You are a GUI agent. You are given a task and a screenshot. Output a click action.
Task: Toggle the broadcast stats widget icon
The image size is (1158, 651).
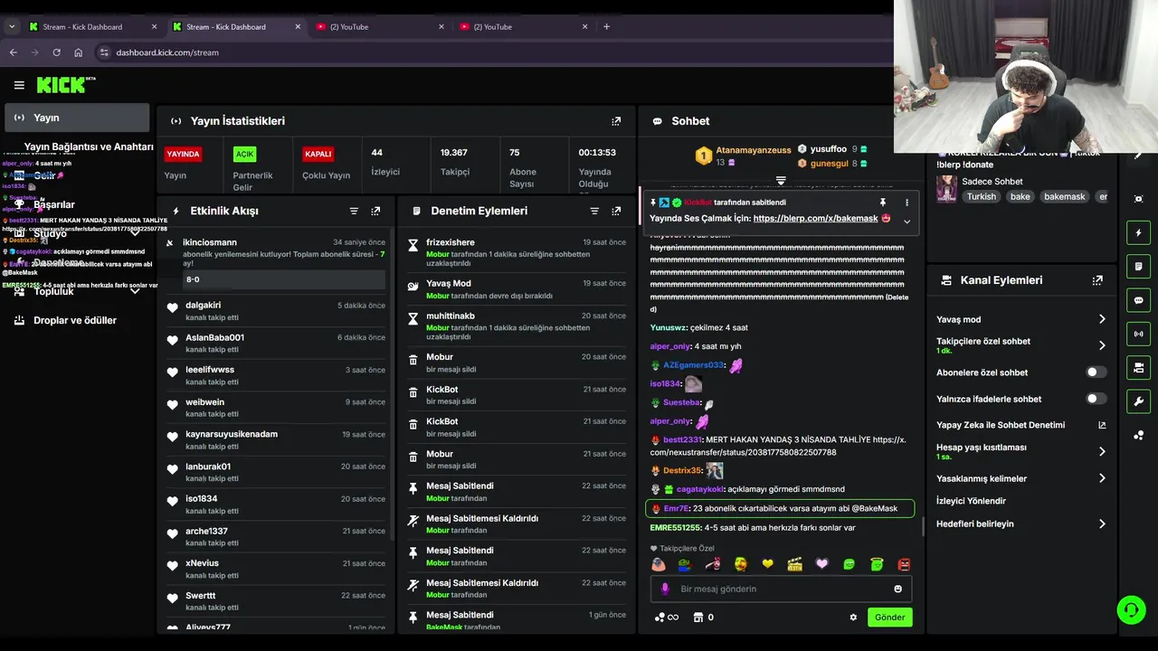click(x=1138, y=334)
